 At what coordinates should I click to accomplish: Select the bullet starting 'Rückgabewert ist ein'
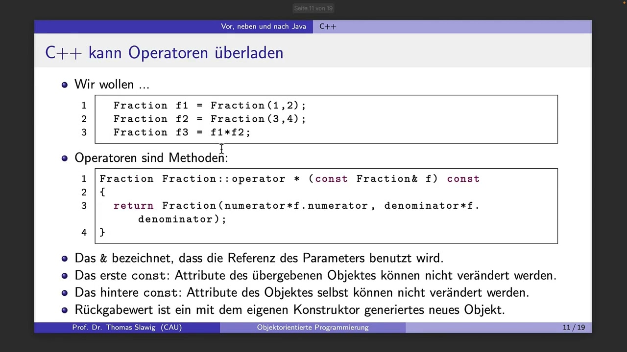[x=289, y=310]
